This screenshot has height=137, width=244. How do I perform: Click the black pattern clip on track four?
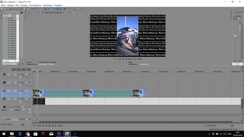click(x=39, y=101)
